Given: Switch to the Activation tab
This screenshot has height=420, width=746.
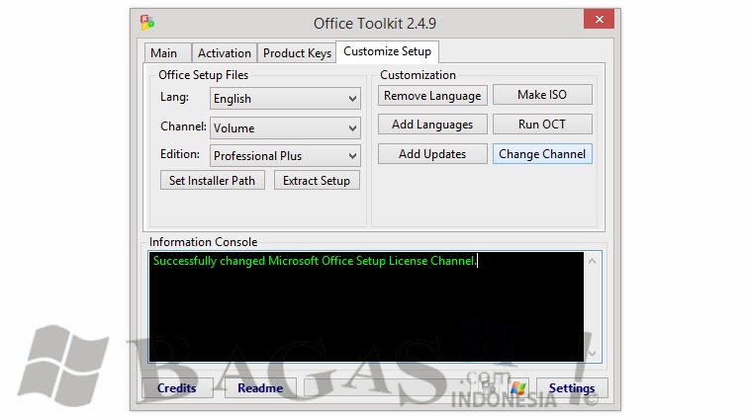Looking at the screenshot, I should (x=225, y=52).
